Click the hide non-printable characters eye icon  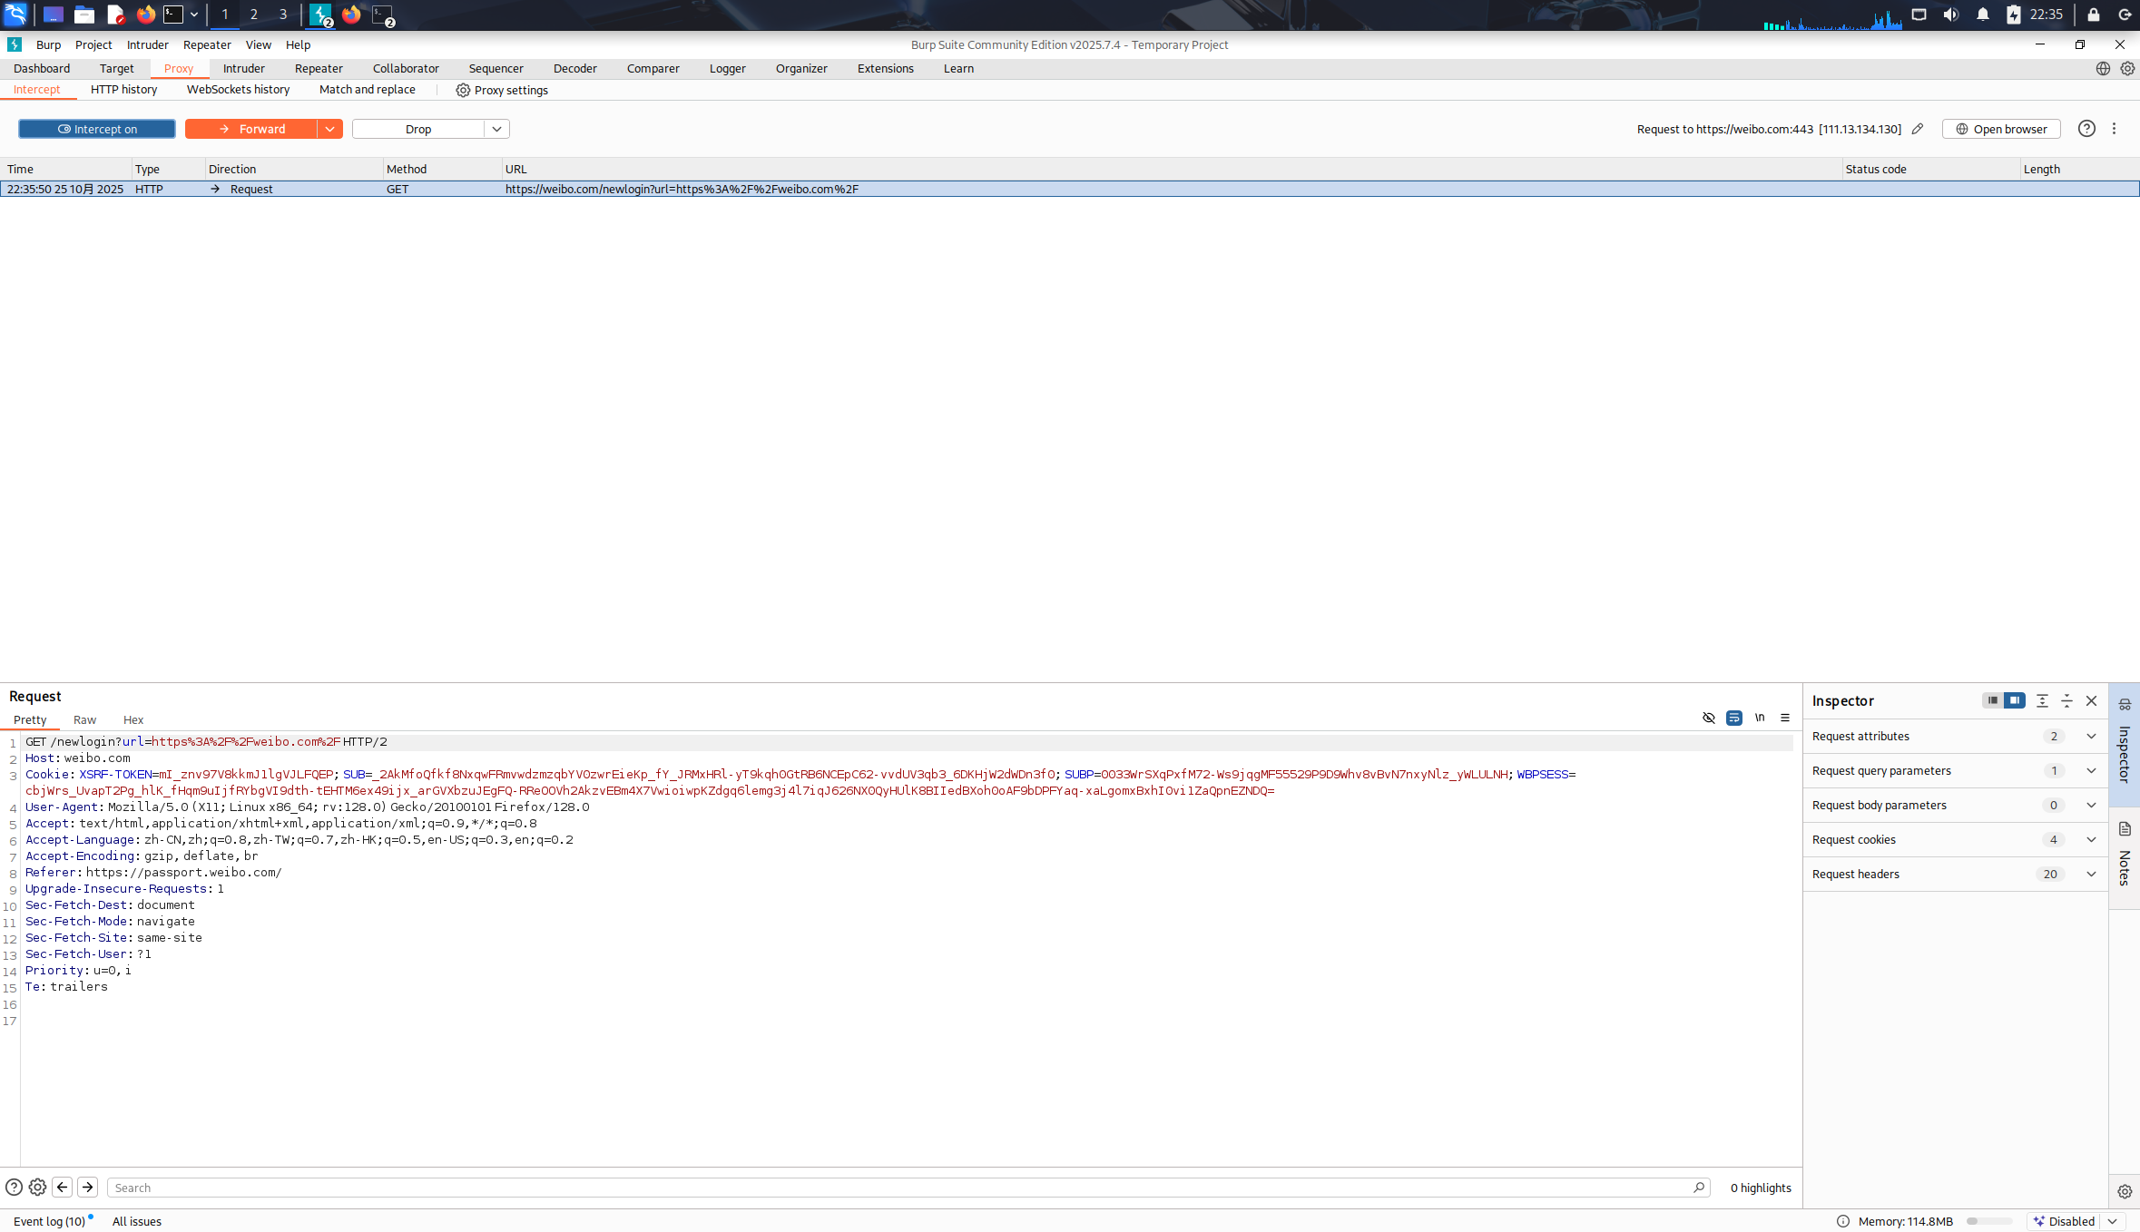1708,718
